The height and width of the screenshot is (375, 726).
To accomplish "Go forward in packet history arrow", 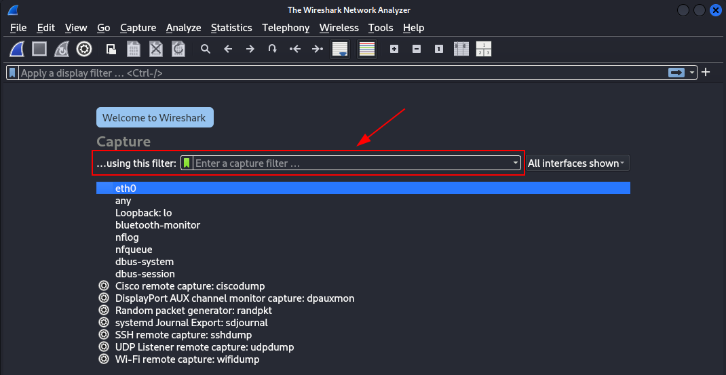I will click(250, 49).
